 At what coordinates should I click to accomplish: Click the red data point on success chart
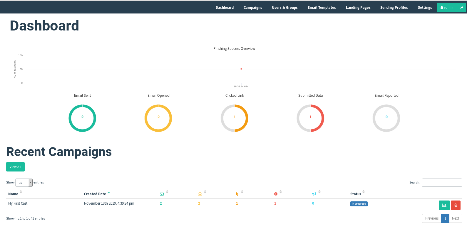[241, 69]
